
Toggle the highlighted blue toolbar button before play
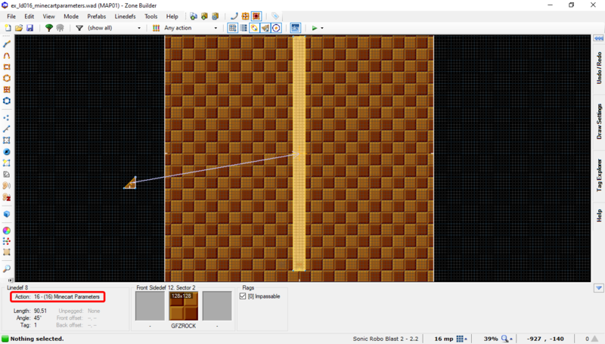click(x=295, y=28)
